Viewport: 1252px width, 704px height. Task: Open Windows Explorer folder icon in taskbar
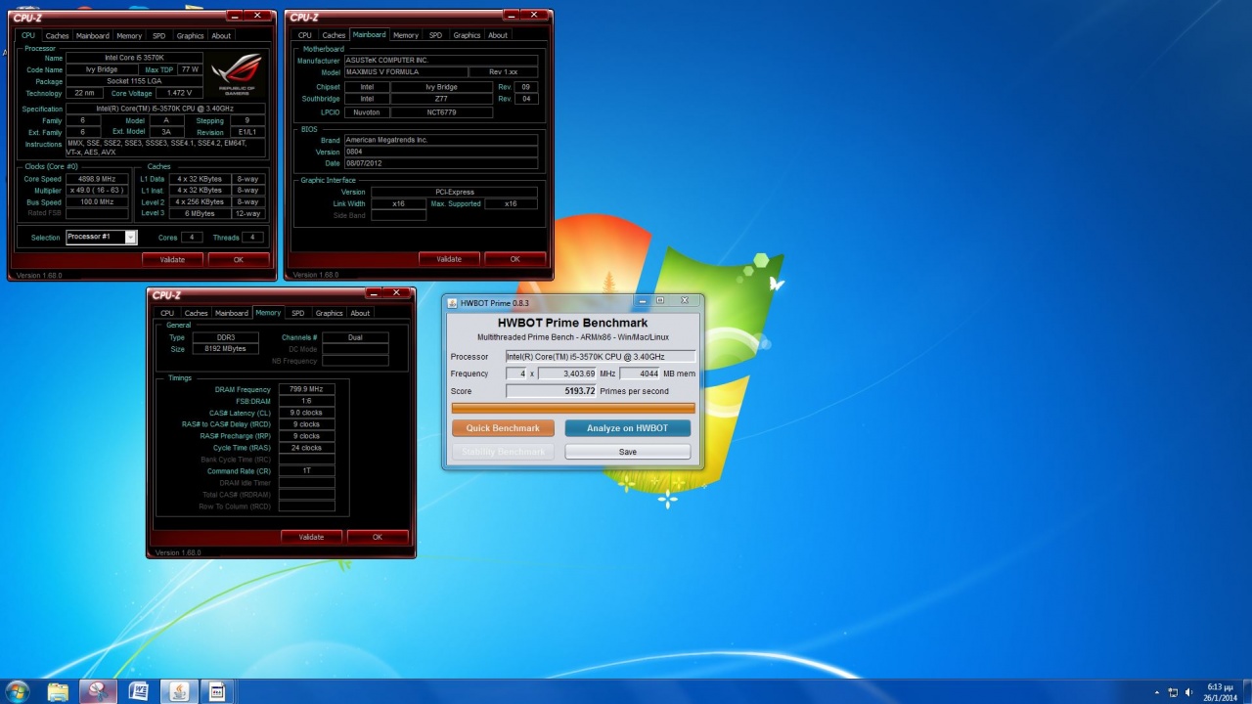click(x=58, y=692)
